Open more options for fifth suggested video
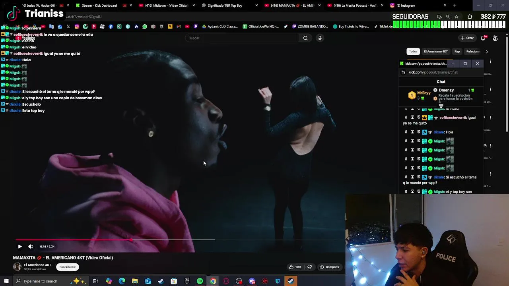Screen dimensions: 509x286 click(490, 174)
